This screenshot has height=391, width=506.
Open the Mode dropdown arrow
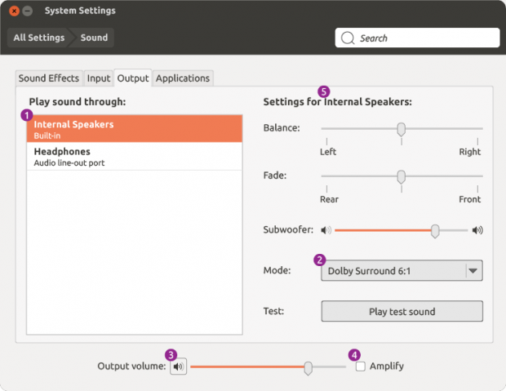pyautogui.click(x=473, y=270)
